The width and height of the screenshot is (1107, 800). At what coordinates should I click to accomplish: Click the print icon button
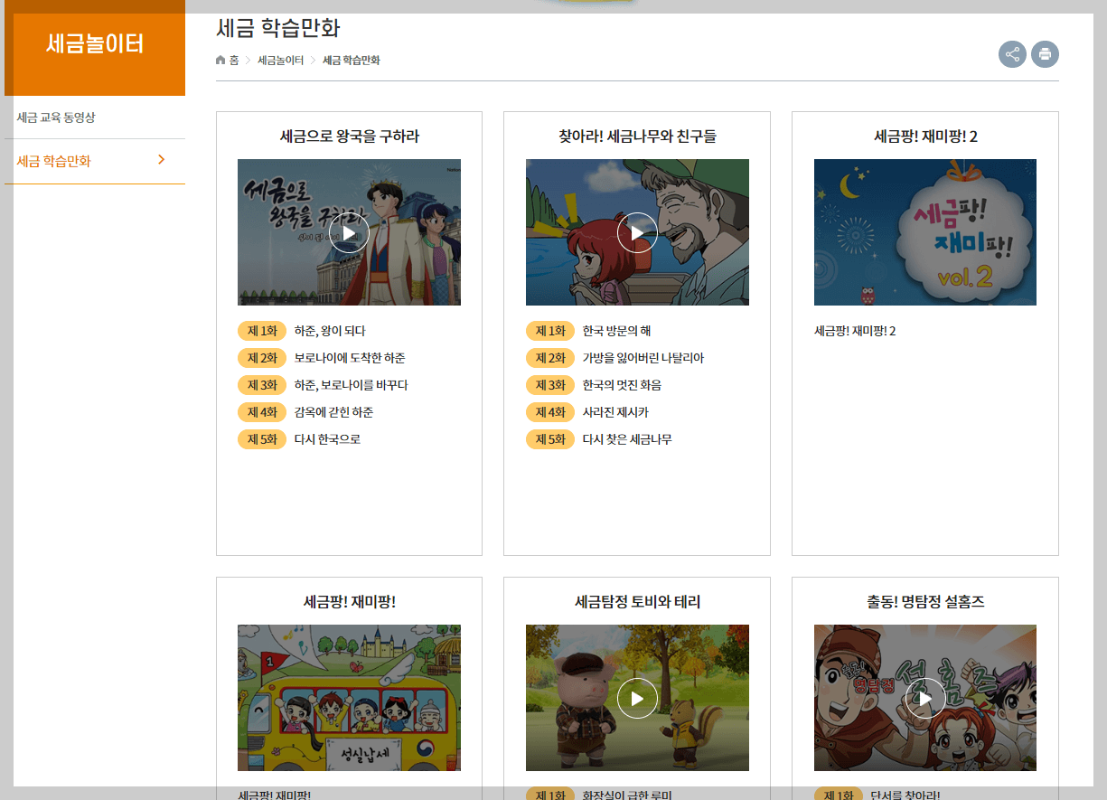[1045, 54]
